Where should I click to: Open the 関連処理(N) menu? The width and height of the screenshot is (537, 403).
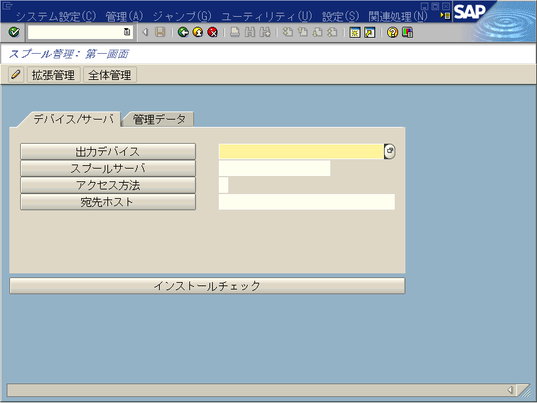click(x=398, y=16)
